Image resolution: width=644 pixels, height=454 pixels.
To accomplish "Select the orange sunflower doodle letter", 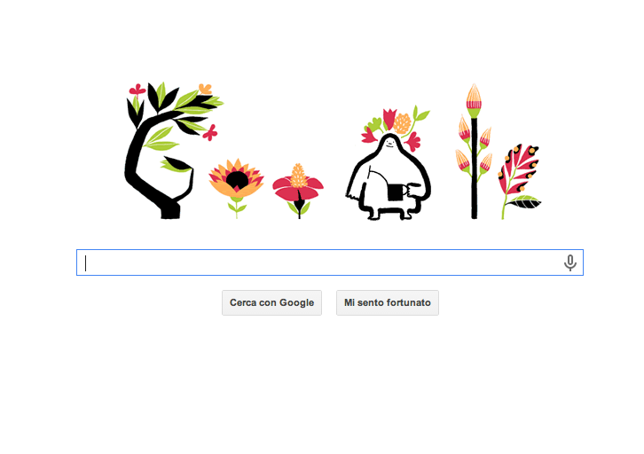I will [236, 180].
